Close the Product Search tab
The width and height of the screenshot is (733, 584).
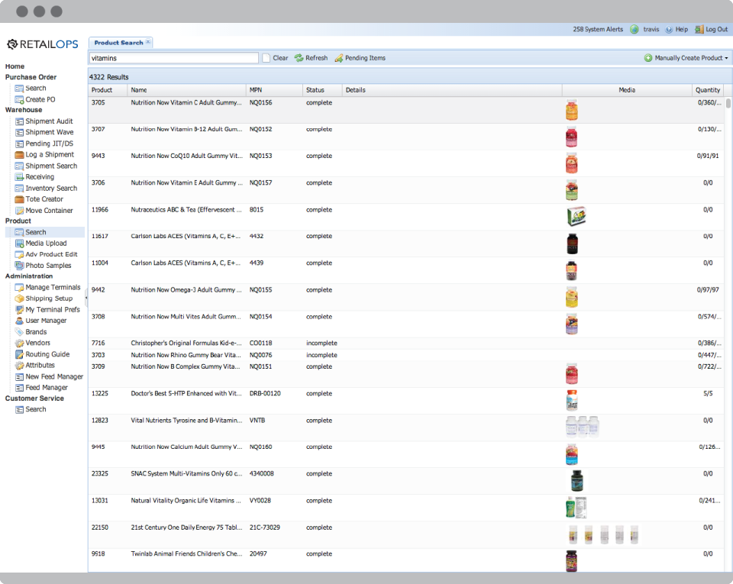[x=148, y=42]
